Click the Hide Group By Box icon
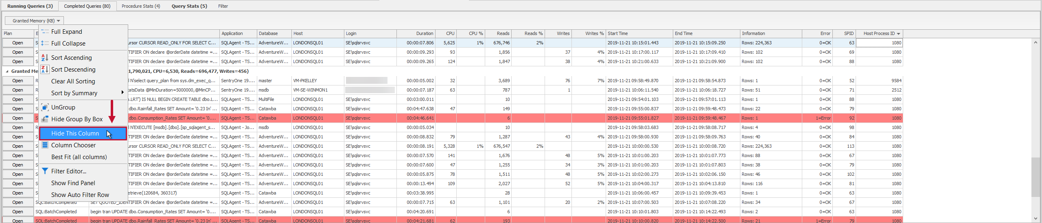This screenshot has height=223, width=1042. coord(45,119)
